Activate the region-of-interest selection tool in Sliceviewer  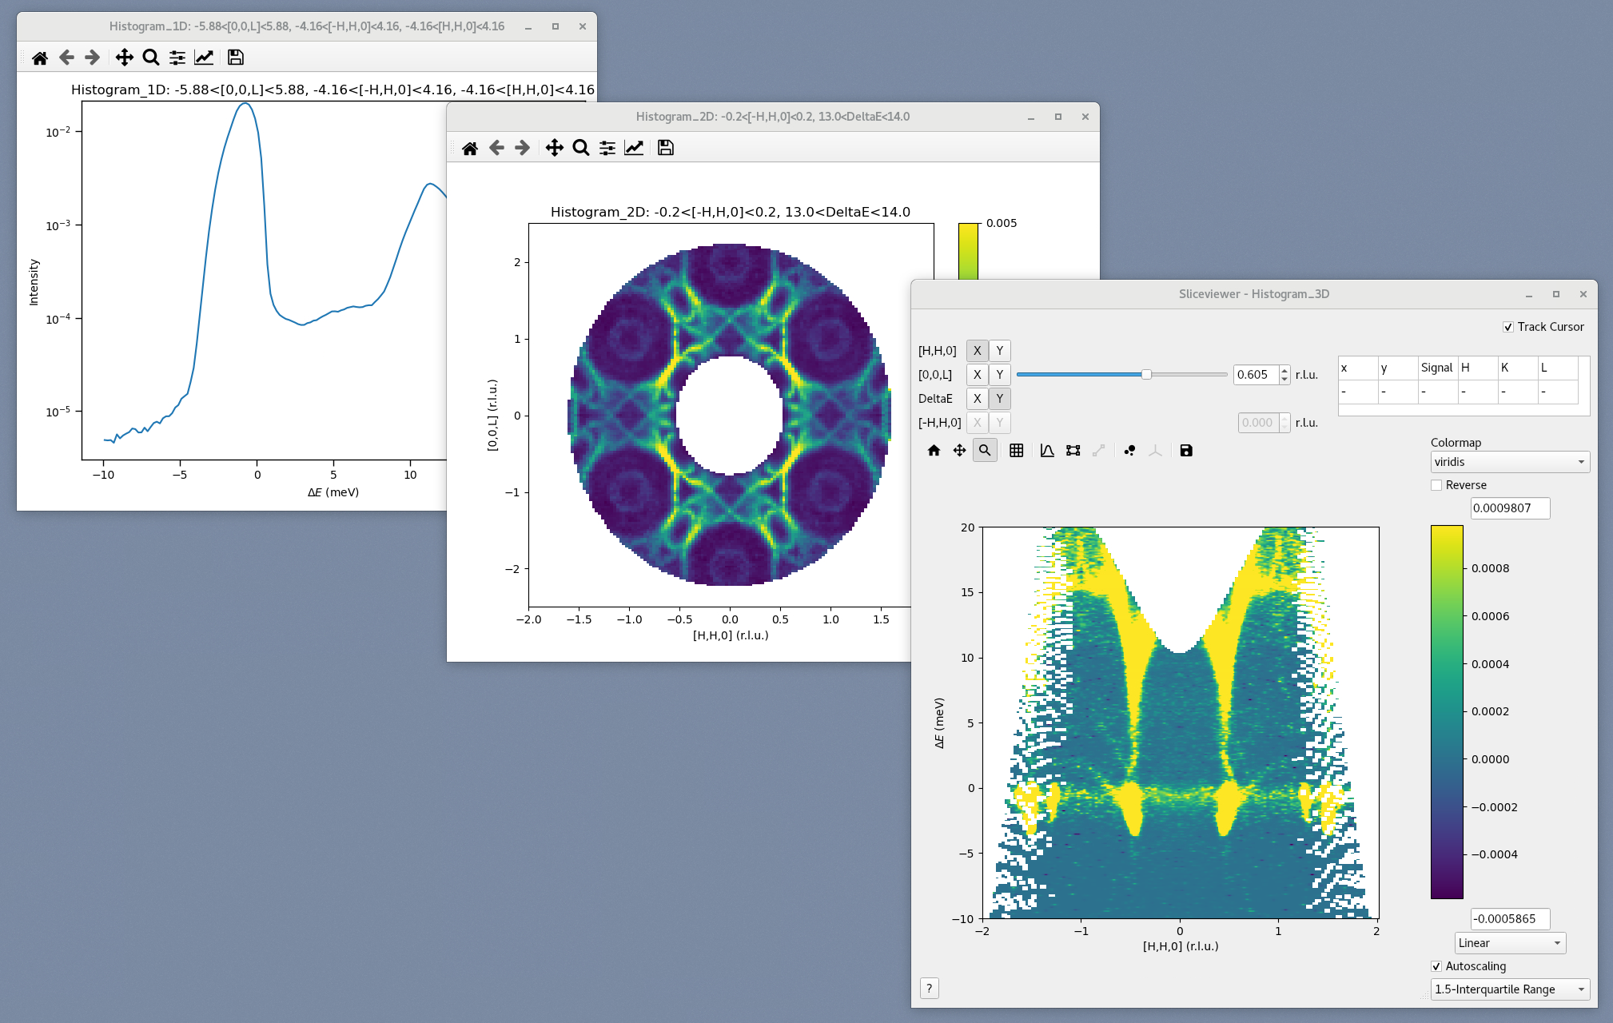point(1074,450)
